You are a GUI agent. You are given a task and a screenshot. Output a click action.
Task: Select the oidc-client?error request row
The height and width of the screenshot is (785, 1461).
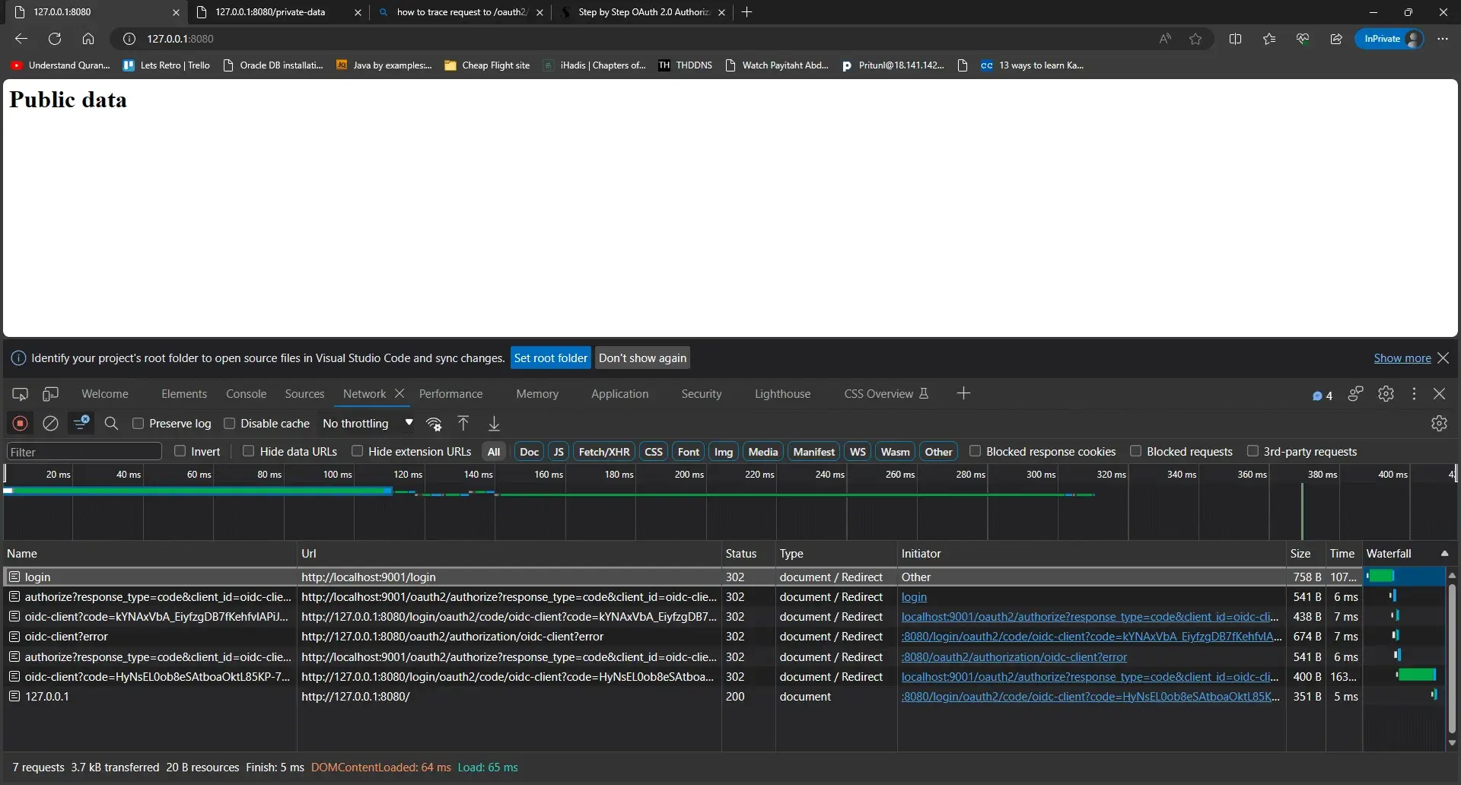[x=723, y=637]
